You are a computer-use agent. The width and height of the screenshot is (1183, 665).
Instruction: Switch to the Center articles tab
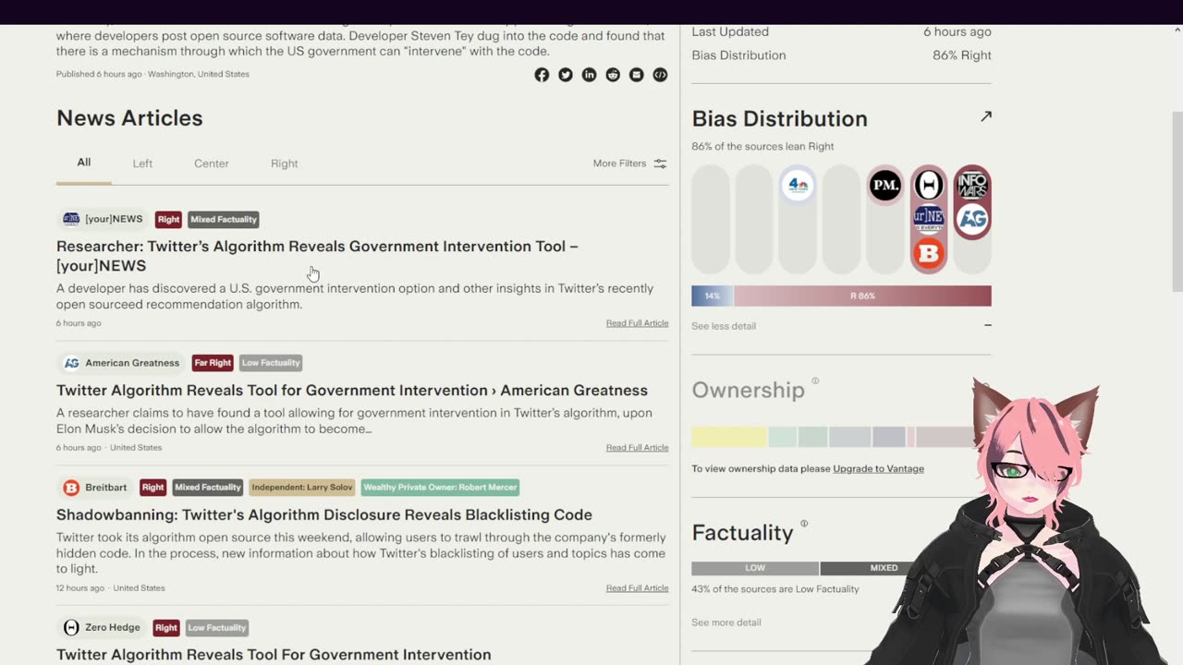[211, 163]
